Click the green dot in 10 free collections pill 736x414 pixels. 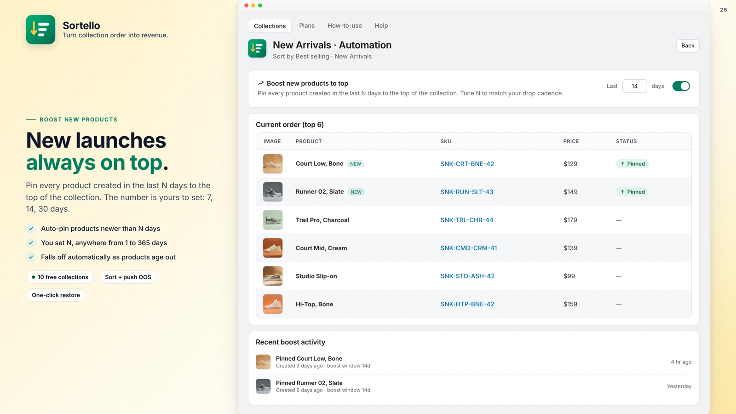coord(33,277)
